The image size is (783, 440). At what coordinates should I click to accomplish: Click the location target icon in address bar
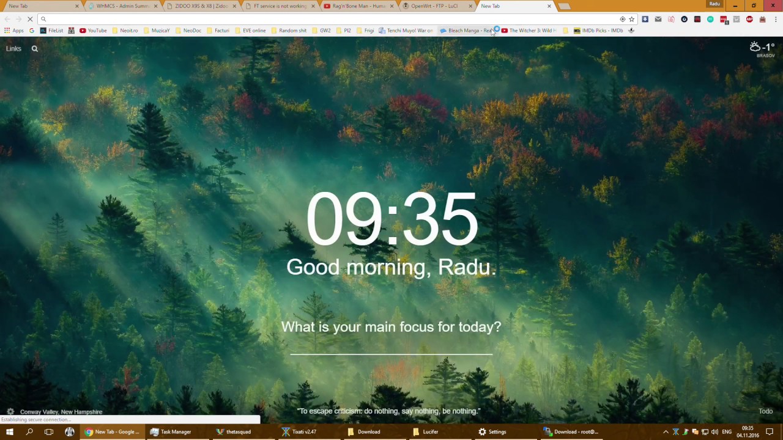(x=623, y=19)
